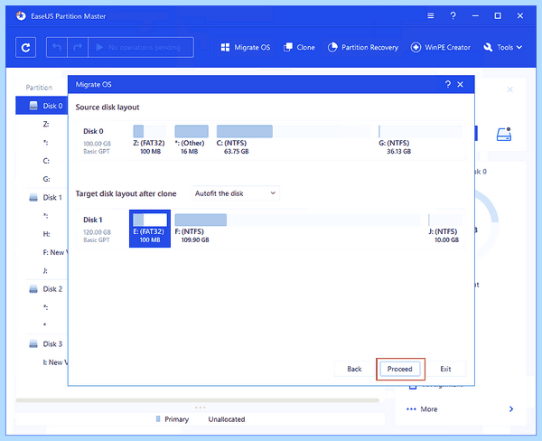
Task: Click the Disk 1 label in target layout
Action: coord(93,220)
